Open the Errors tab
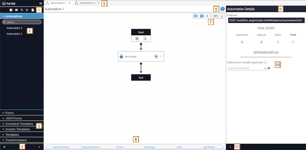306x150 pixels. click(120, 147)
